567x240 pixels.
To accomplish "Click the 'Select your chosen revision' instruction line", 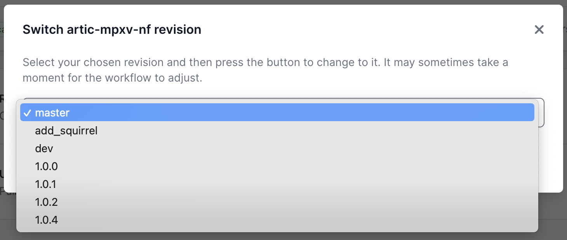I will point(265,63).
